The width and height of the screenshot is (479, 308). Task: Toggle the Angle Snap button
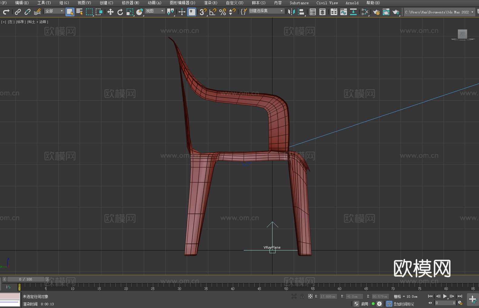coord(213,12)
